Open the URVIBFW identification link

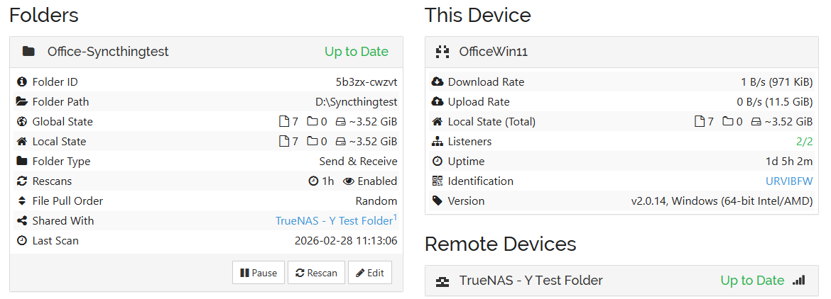click(788, 181)
